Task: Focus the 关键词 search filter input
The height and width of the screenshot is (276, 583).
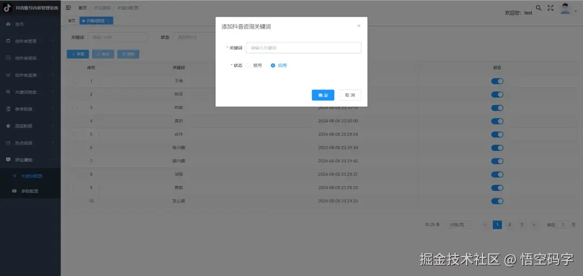Action: 118,37
